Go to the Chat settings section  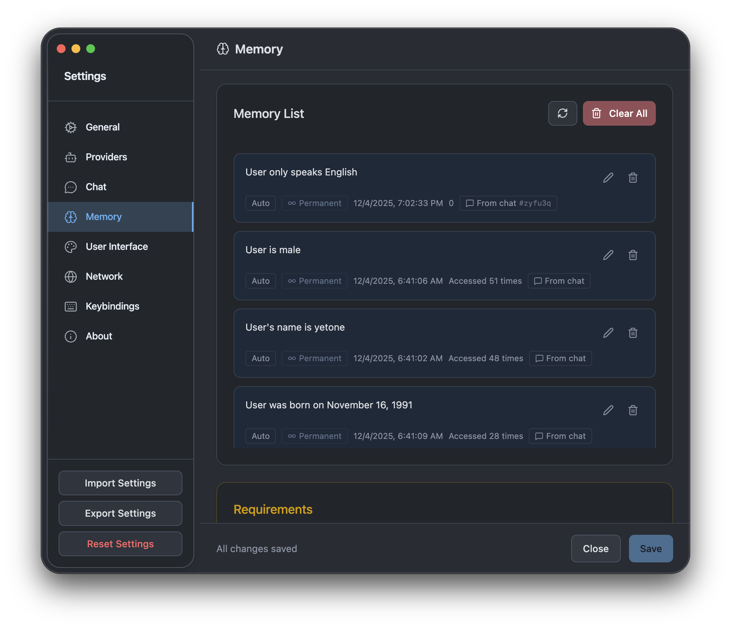click(96, 187)
